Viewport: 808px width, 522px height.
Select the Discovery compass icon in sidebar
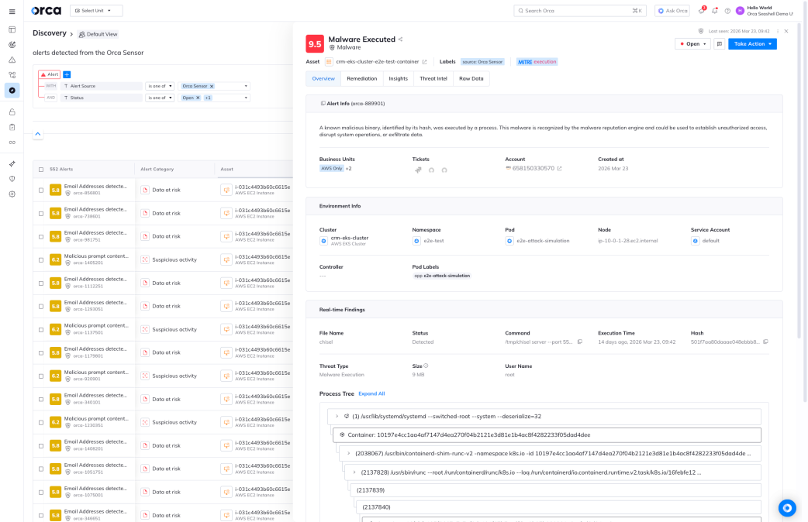[x=12, y=90]
